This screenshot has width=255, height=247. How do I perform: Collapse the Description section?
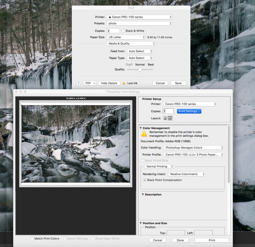(142, 195)
